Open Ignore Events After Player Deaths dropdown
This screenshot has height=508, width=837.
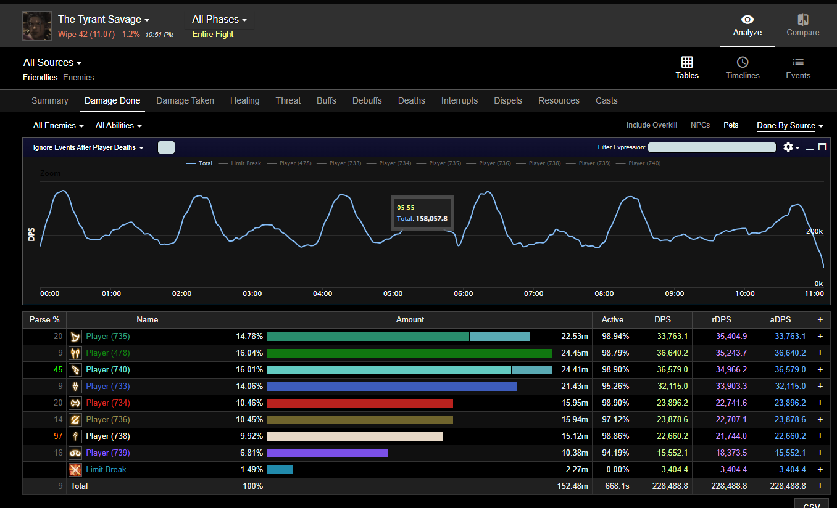coord(88,148)
